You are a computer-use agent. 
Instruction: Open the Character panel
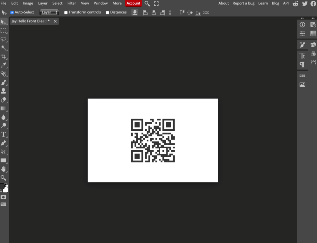[302, 55]
